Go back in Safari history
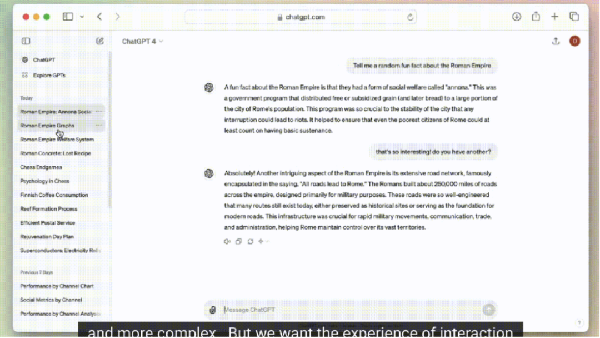This screenshot has width=600, height=338. pyautogui.click(x=99, y=17)
